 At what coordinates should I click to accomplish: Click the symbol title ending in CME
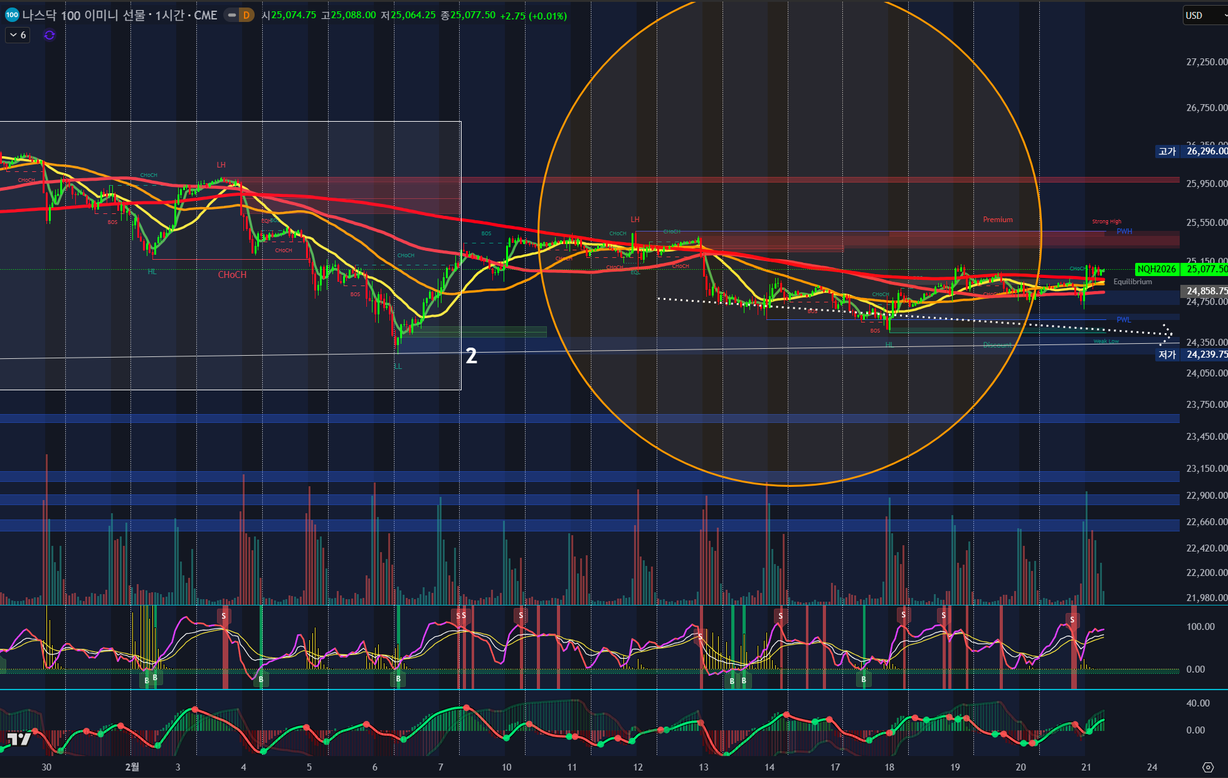[119, 15]
